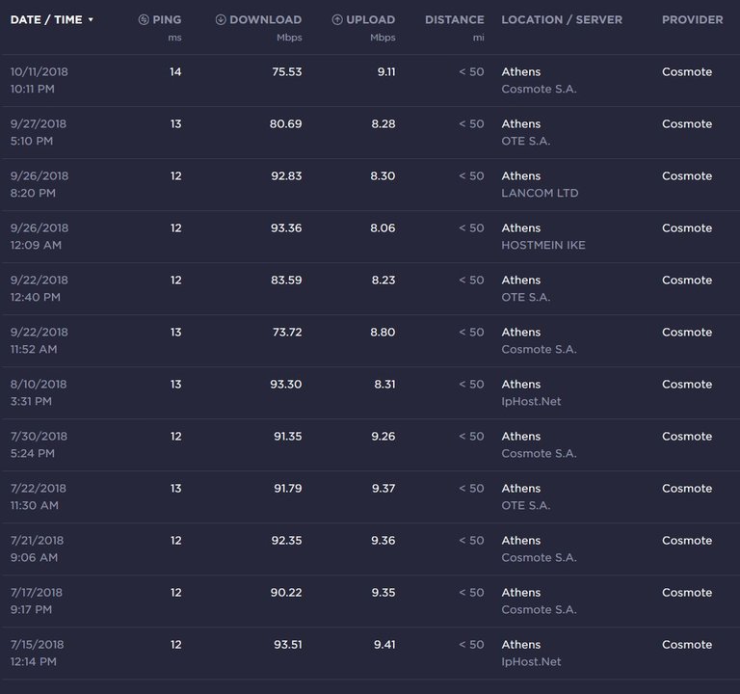Click upload value 8.30
Image resolution: width=740 pixels, height=694 pixels.
click(383, 175)
